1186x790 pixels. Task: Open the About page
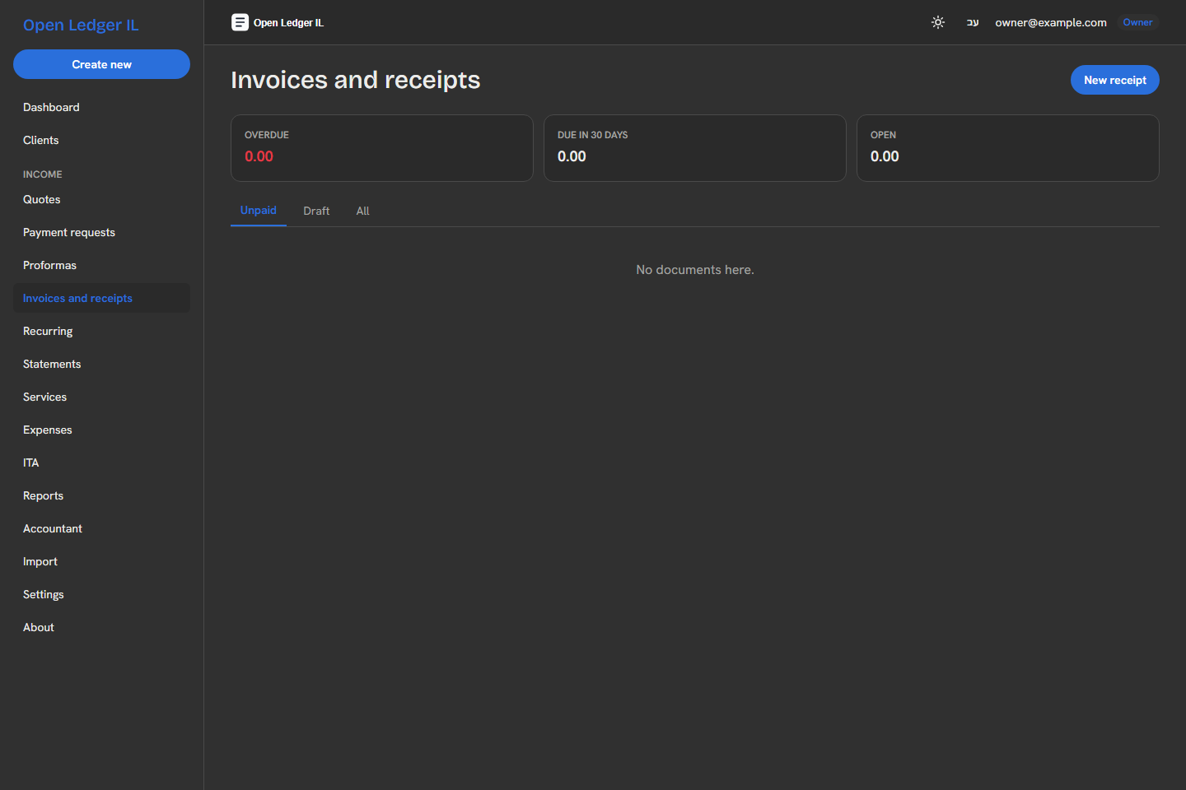point(101,627)
